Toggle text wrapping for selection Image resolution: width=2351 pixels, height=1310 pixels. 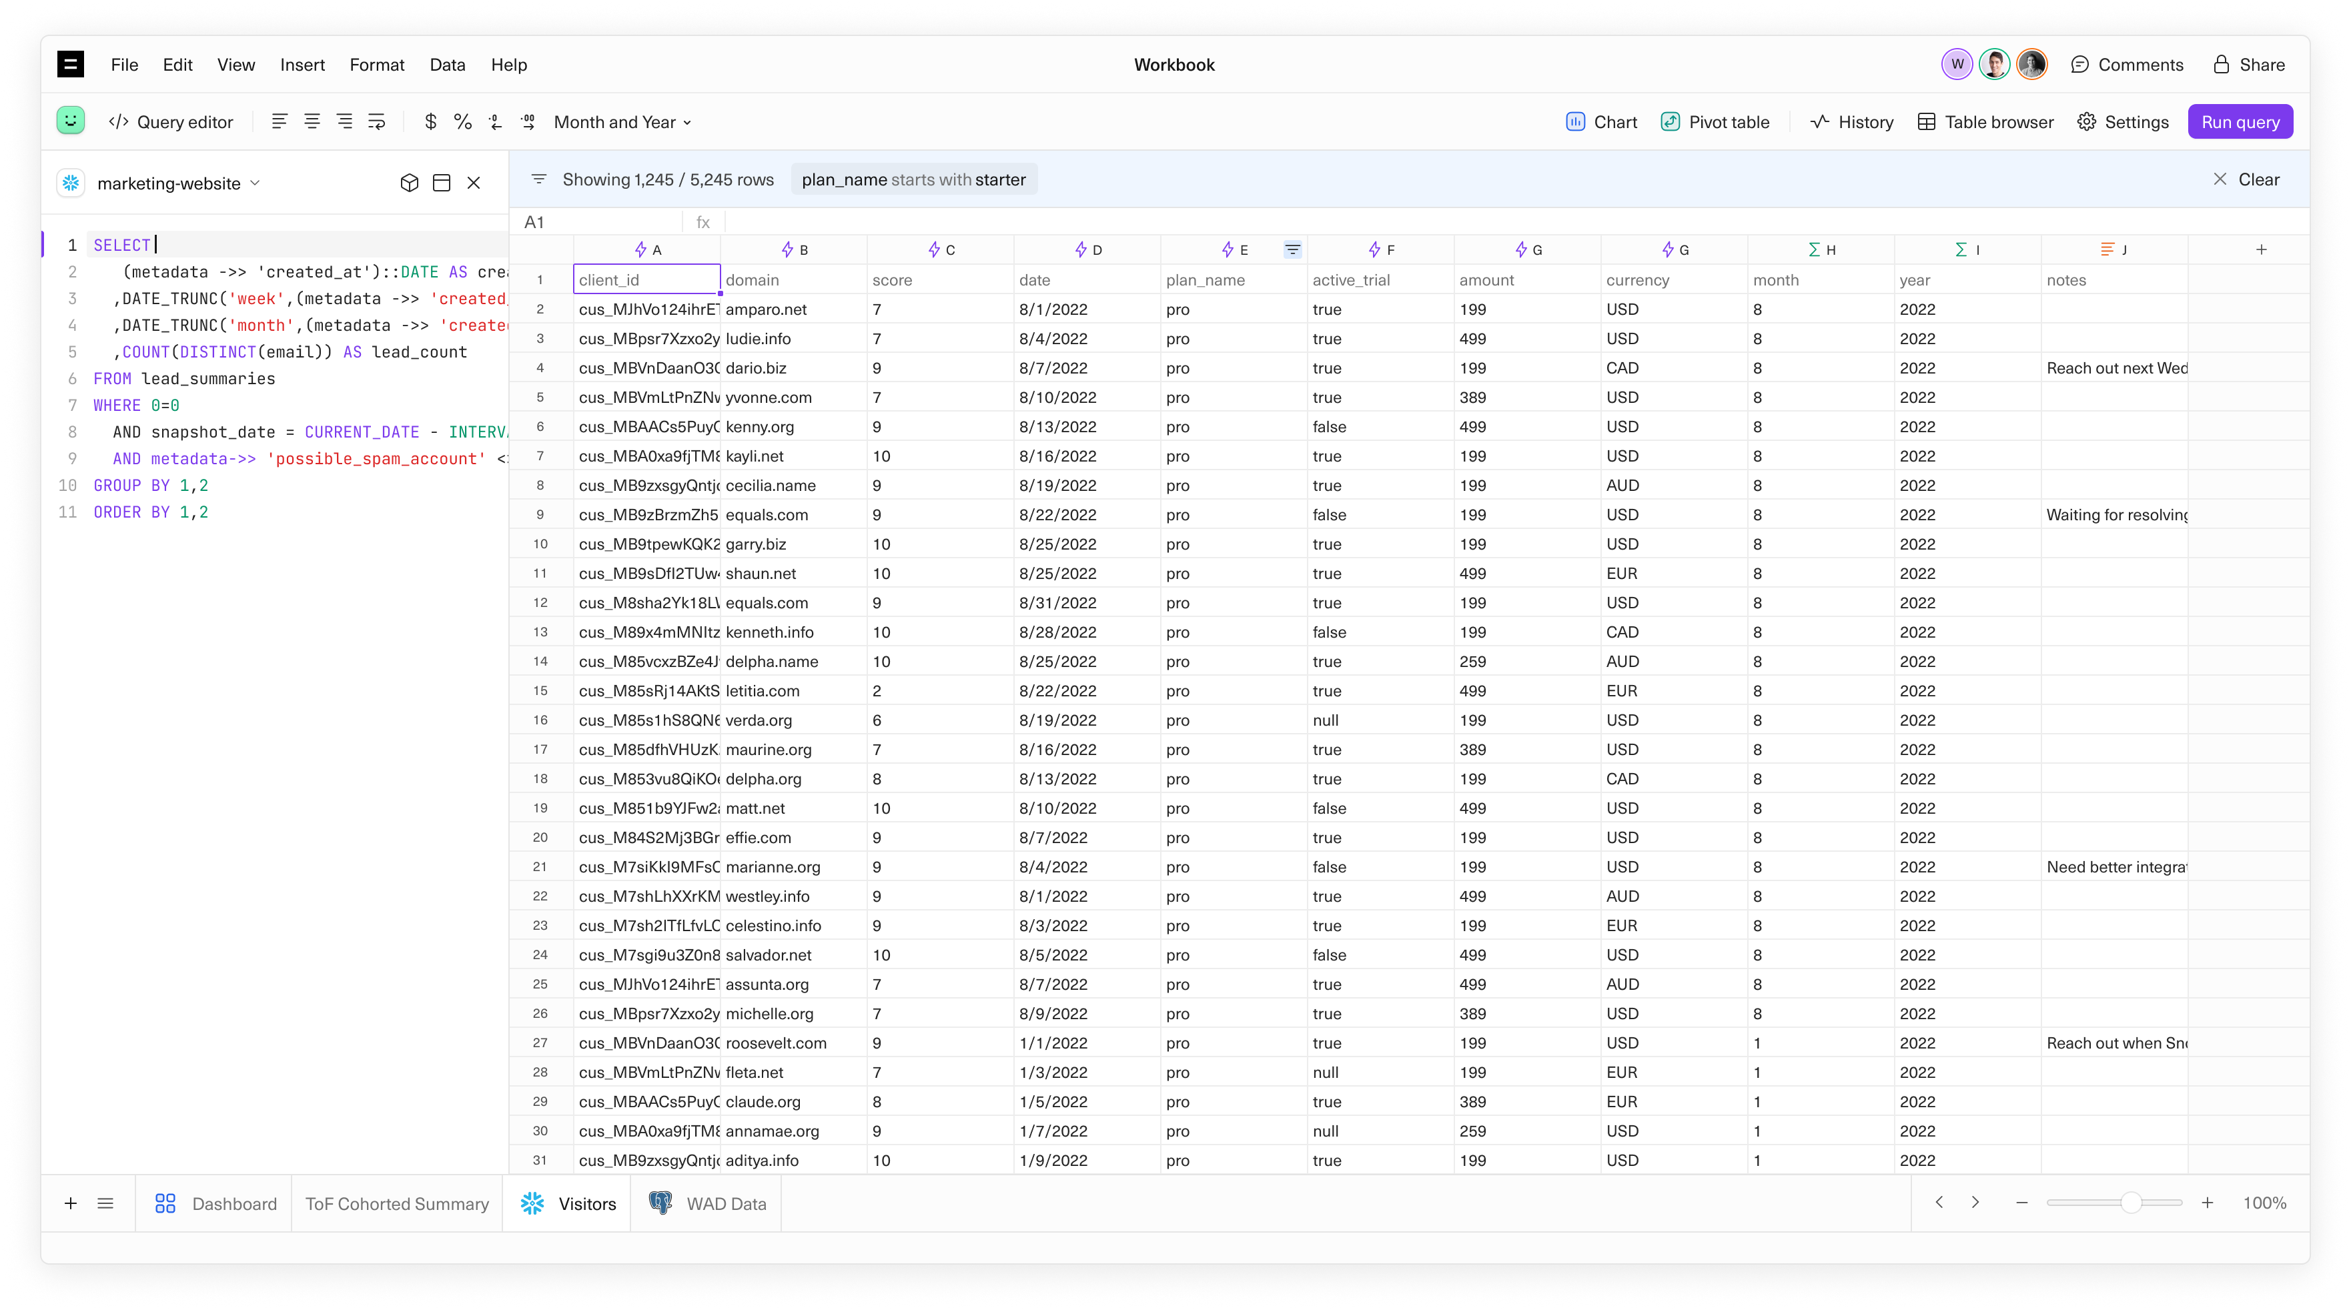tap(377, 121)
